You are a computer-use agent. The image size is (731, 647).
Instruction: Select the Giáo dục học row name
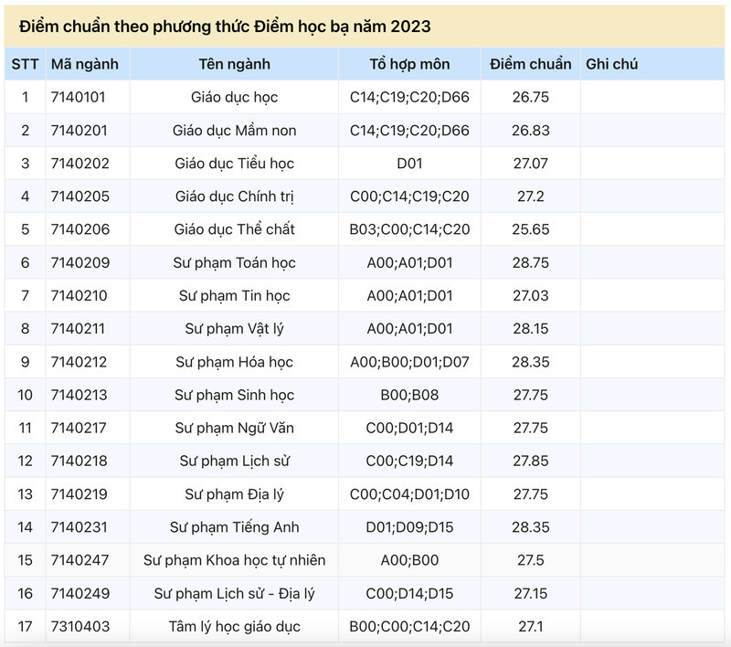234,97
